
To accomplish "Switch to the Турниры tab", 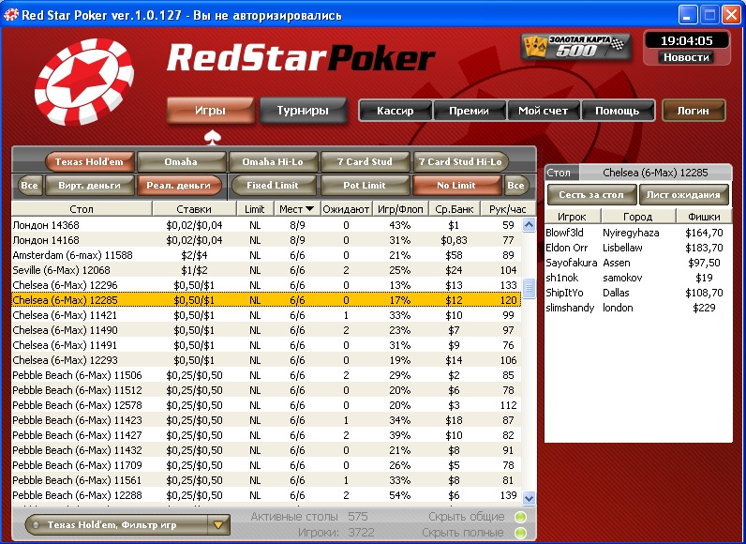I will (x=303, y=111).
